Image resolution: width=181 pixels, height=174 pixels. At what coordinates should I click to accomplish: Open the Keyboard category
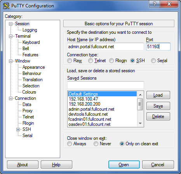[x=31, y=42]
